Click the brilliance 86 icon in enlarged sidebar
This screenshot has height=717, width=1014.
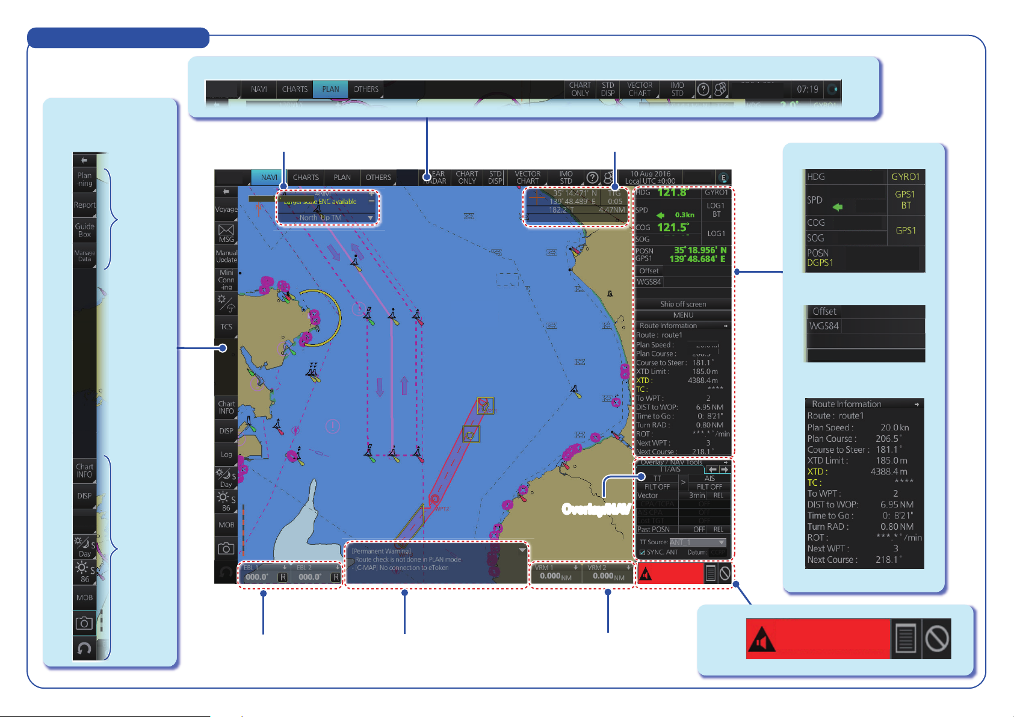(x=85, y=571)
